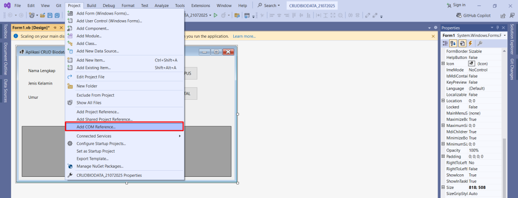518x198 pixels.
Task: Expand the MinimumSize property node
Action: click(x=443, y=144)
